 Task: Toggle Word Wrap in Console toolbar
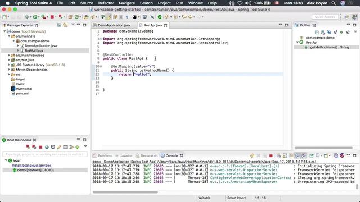[291, 156]
